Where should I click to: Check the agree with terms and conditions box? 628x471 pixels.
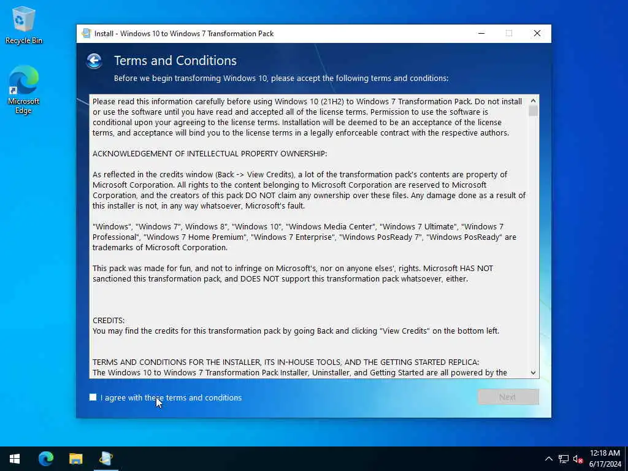(93, 397)
